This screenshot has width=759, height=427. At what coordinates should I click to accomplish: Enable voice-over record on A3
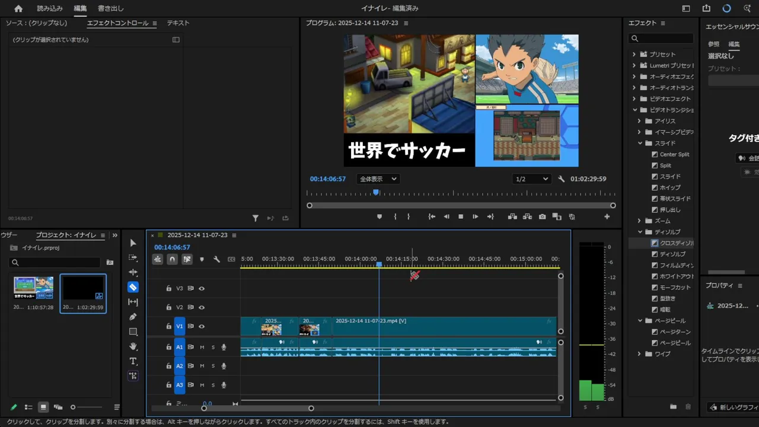coord(224,385)
